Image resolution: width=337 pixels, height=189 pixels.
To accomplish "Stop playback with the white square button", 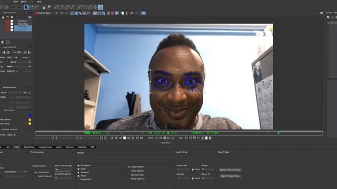I will [x=124, y=138].
